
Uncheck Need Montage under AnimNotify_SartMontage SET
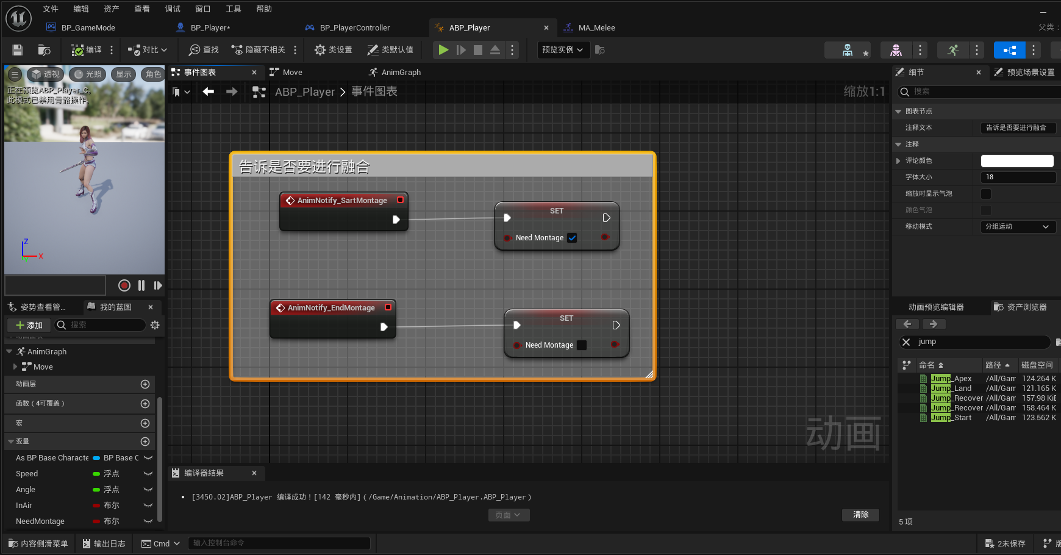(572, 238)
